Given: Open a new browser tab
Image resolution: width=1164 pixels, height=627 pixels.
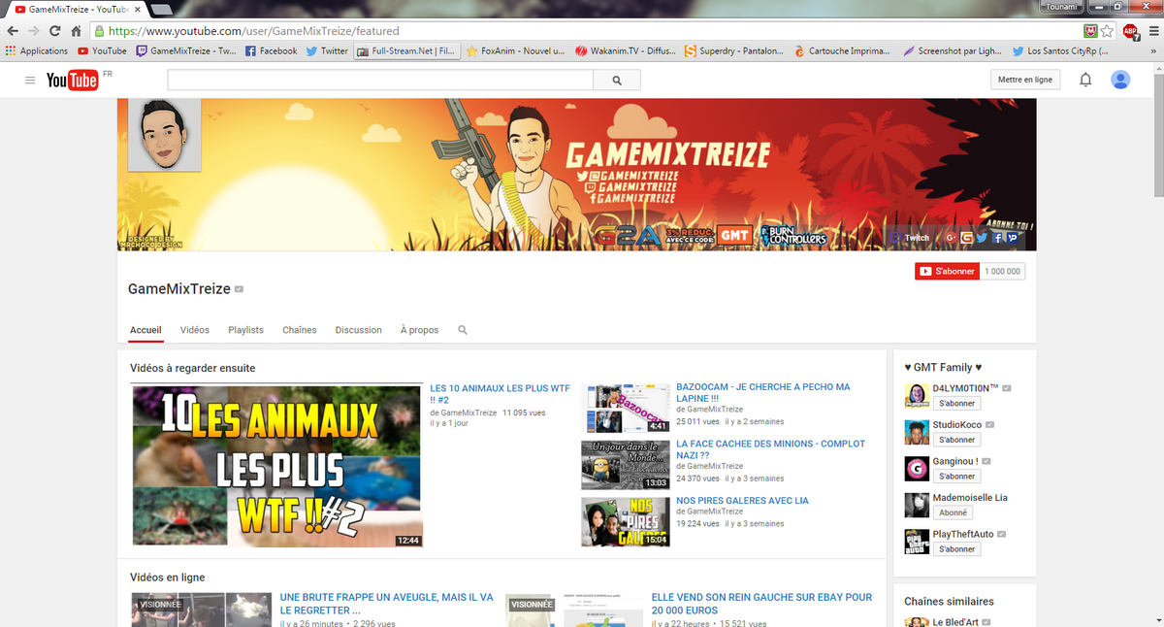Looking at the screenshot, I should [161, 9].
